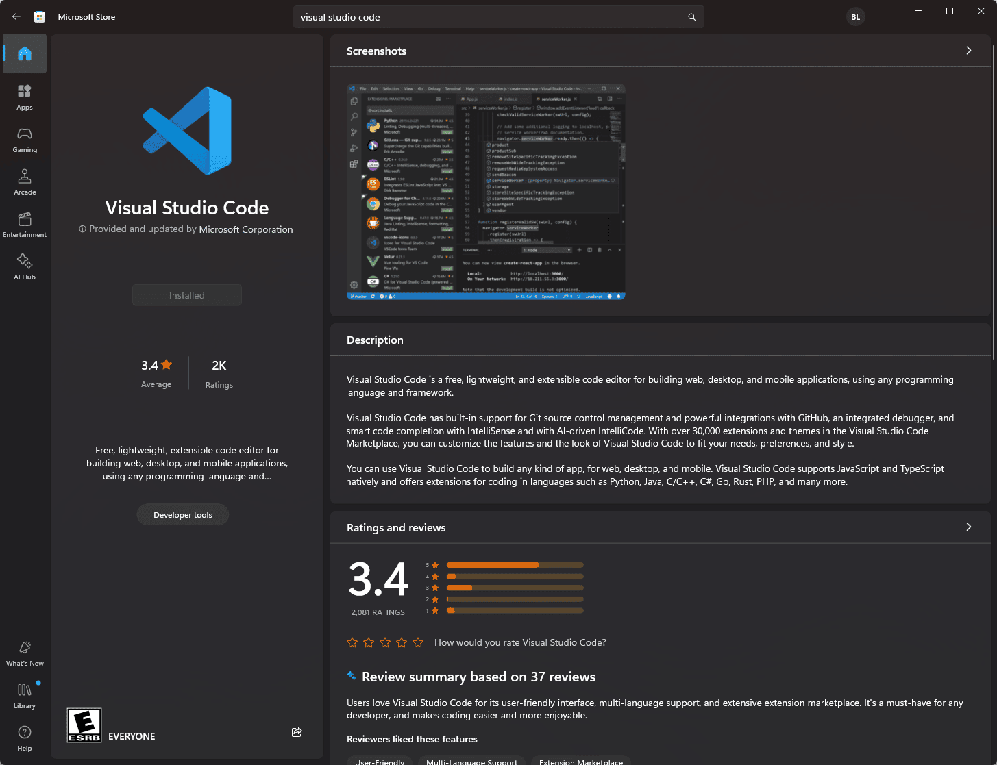Viewport: 997px width, 765px height.
Task: Open the Gaming section in sidebar
Action: 25,140
